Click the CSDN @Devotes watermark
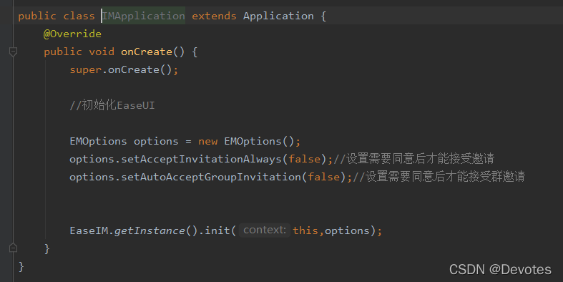Viewport: 563px width, 282px height. [500, 269]
